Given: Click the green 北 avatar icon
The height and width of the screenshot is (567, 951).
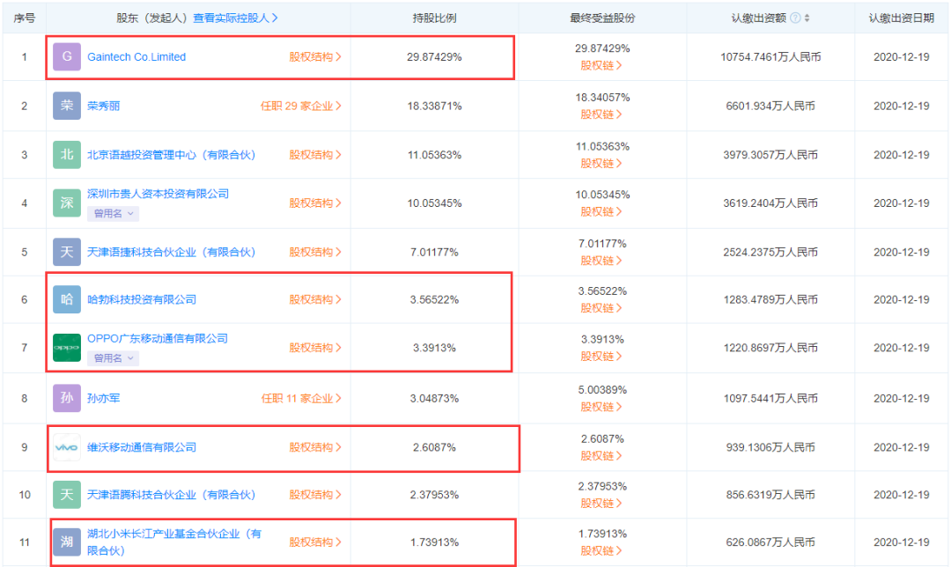Looking at the screenshot, I should point(67,155).
